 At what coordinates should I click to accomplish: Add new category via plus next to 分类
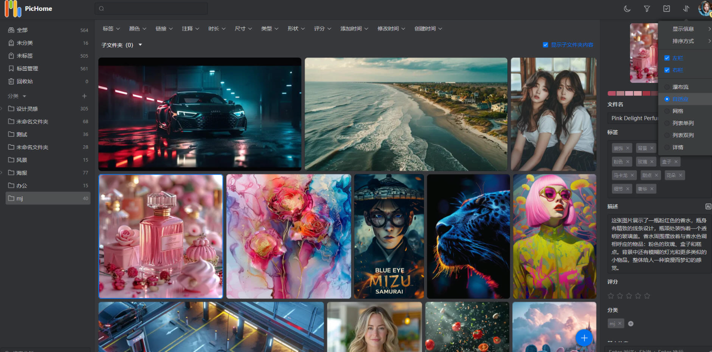pyautogui.click(x=85, y=96)
